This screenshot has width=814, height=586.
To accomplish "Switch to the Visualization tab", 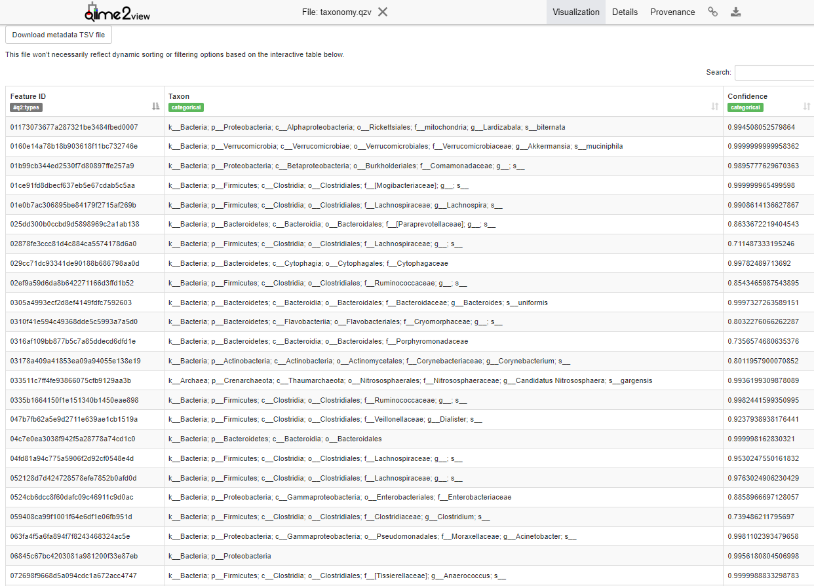I will tap(575, 12).
